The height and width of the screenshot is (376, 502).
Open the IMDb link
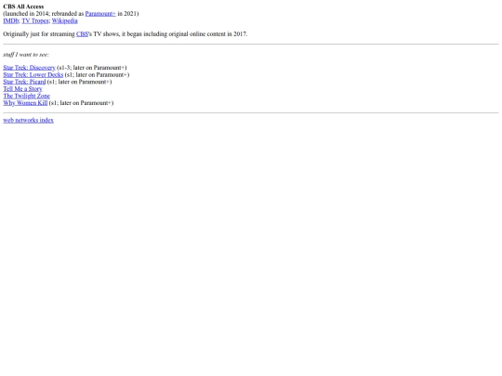pyautogui.click(x=11, y=20)
